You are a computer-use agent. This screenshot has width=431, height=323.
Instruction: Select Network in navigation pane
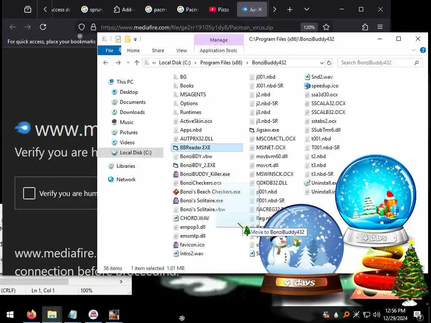[126, 179]
